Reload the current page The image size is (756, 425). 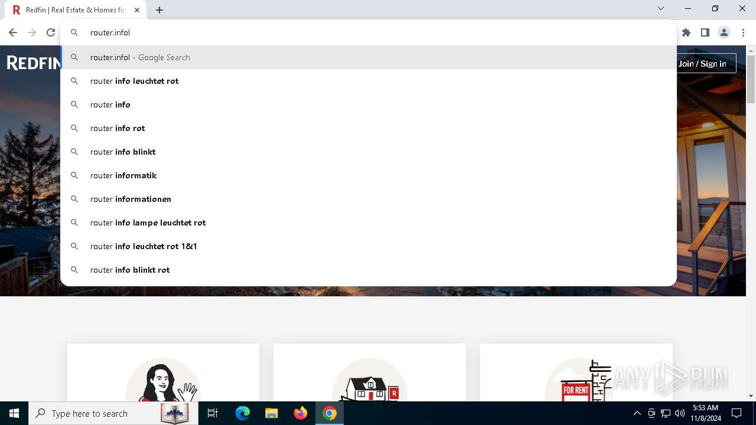(51, 32)
